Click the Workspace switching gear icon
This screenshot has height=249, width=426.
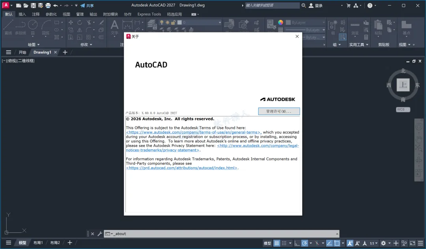383,243
